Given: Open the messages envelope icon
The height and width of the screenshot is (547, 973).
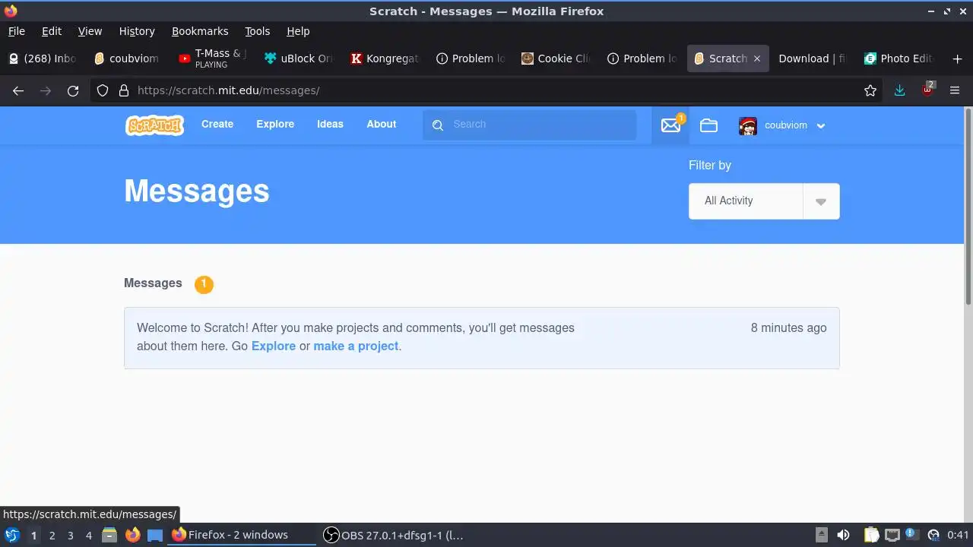Looking at the screenshot, I should click(670, 125).
